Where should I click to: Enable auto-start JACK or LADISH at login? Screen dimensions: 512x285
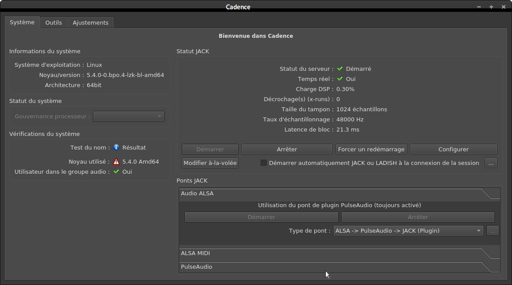coord(264,163)
